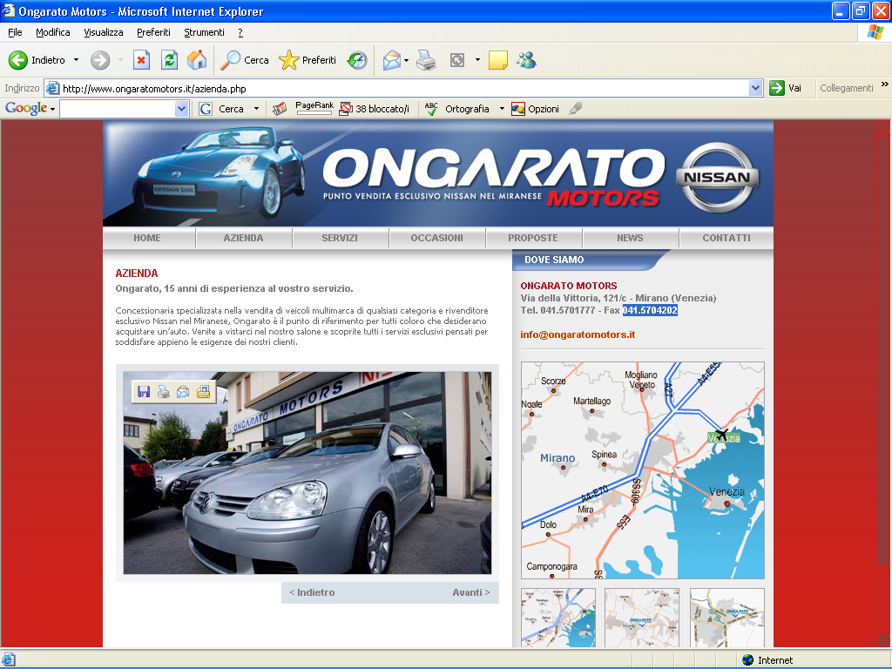
Task: Open the SERVIZI navigation tab
Action: 340,238
